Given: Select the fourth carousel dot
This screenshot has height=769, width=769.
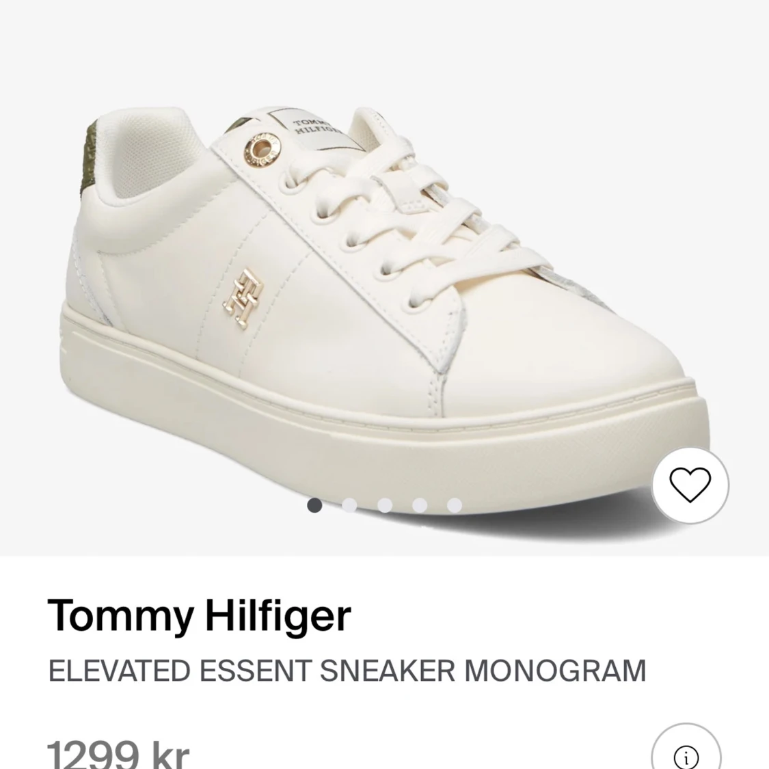Looking at the screenshot, I should coord(418,506).
